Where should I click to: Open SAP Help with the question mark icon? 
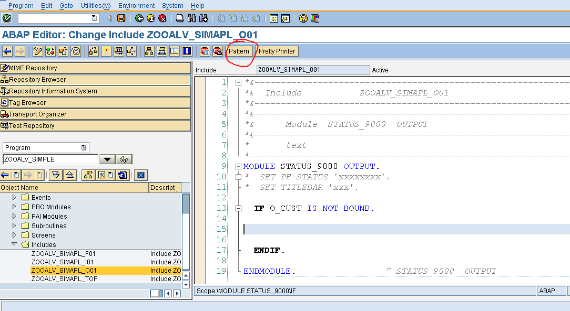303,17
